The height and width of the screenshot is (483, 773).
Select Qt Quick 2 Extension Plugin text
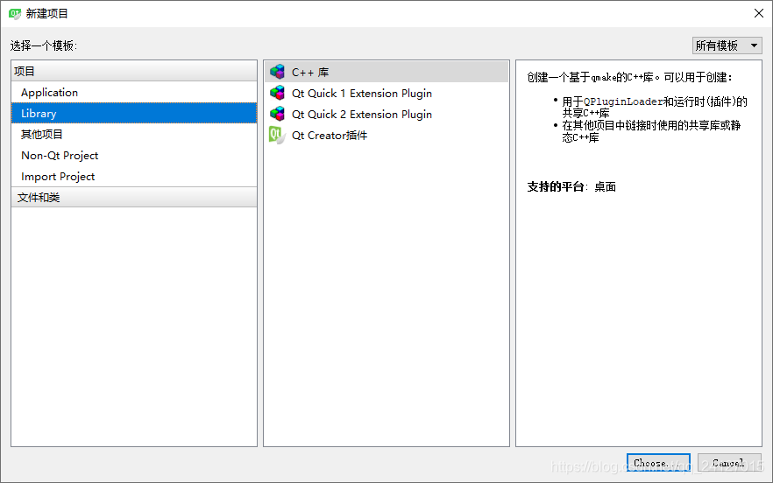[362, 115]
